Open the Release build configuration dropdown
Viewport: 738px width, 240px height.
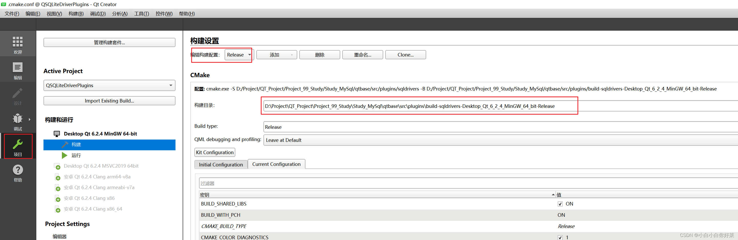[x=238, y=55]
